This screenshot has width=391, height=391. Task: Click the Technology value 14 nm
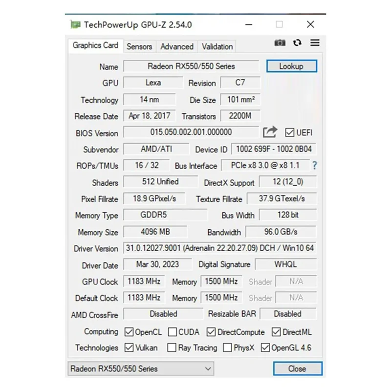point(150,100)
